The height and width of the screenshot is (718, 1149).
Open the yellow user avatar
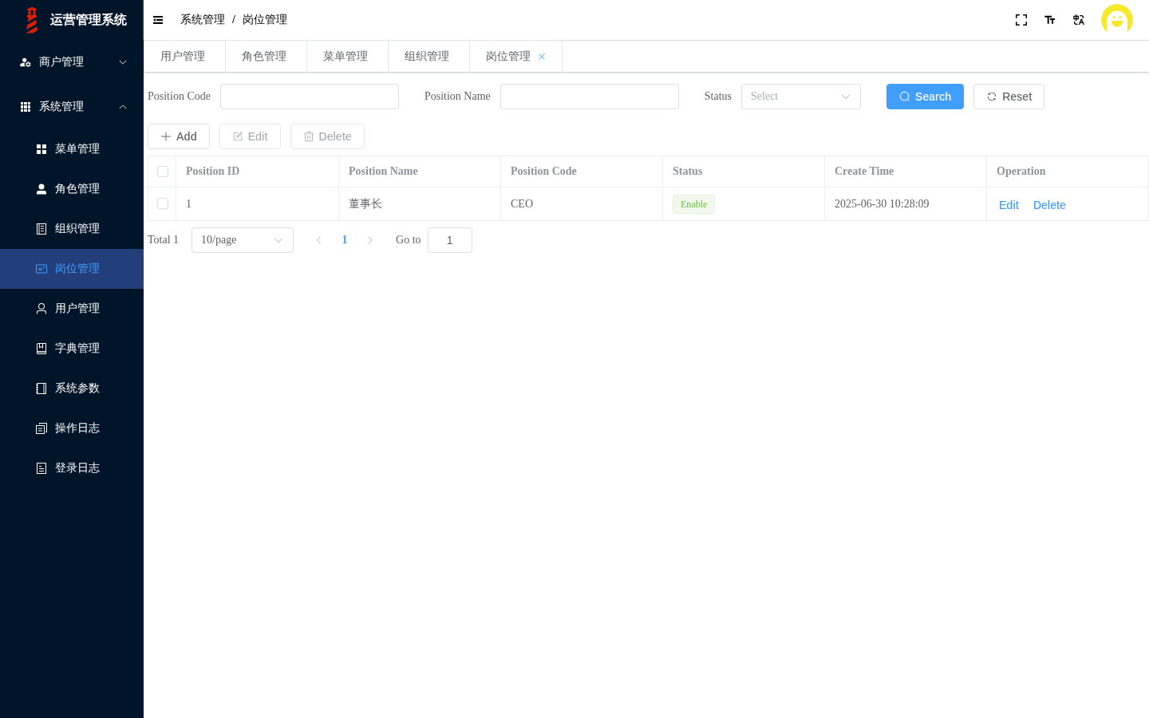pyautogui.click(x=1117, y=20)
